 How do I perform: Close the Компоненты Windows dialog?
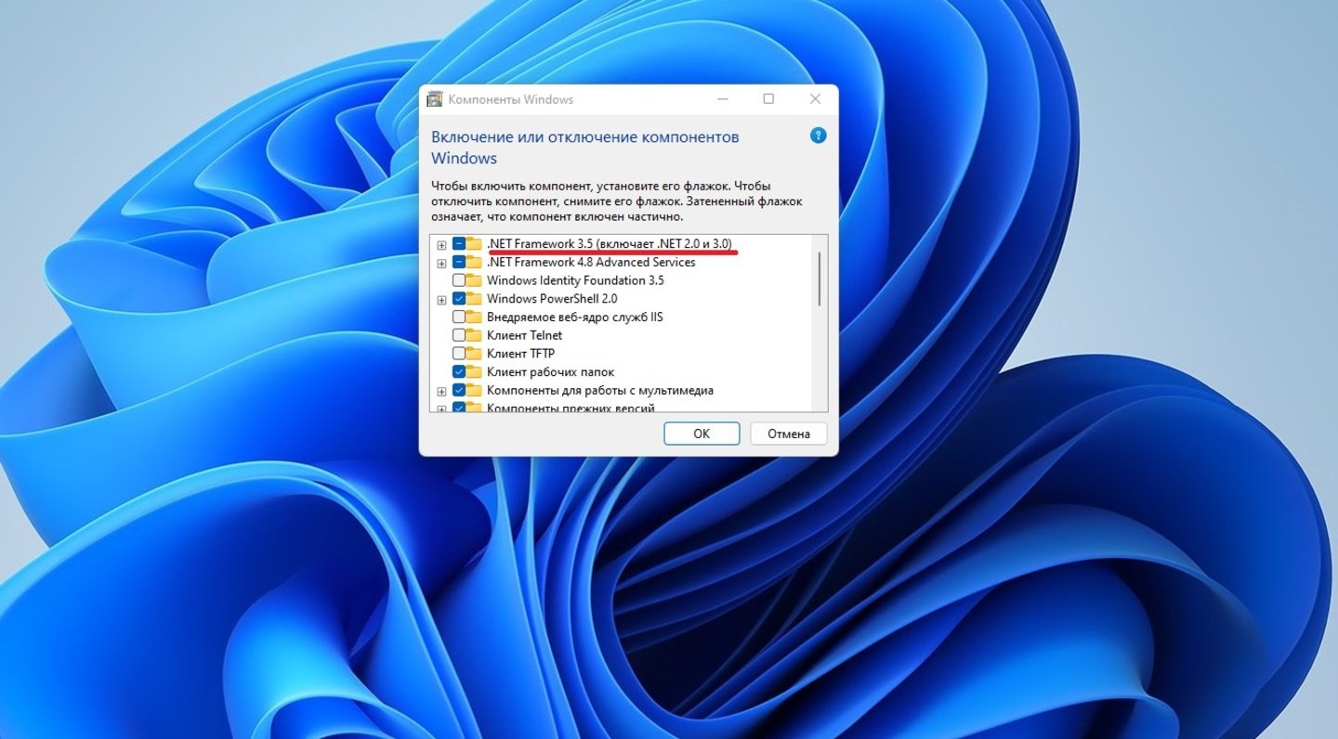pyautogui.click(x=815, y=99)
